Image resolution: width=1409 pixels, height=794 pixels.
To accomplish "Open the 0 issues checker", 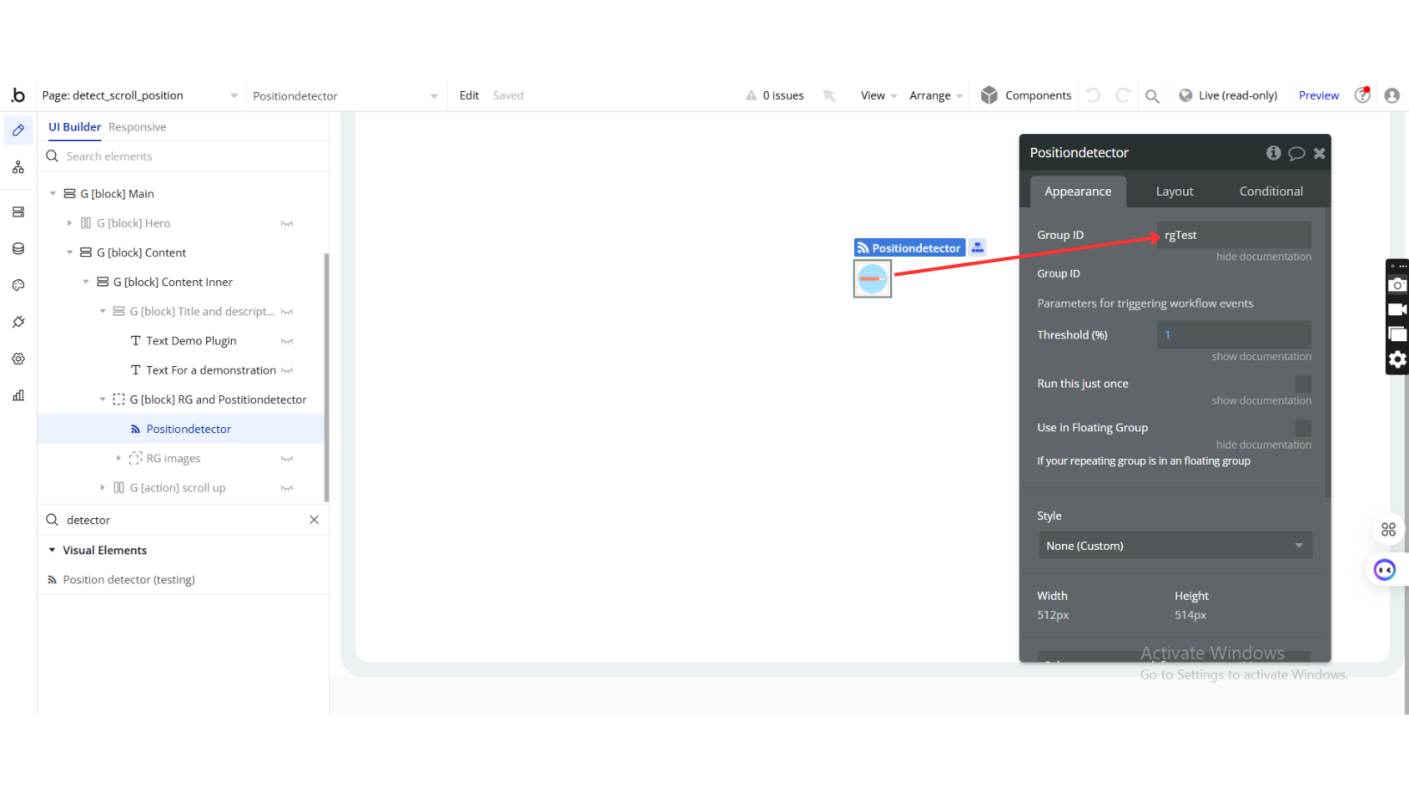I will [x=775, y=95].
